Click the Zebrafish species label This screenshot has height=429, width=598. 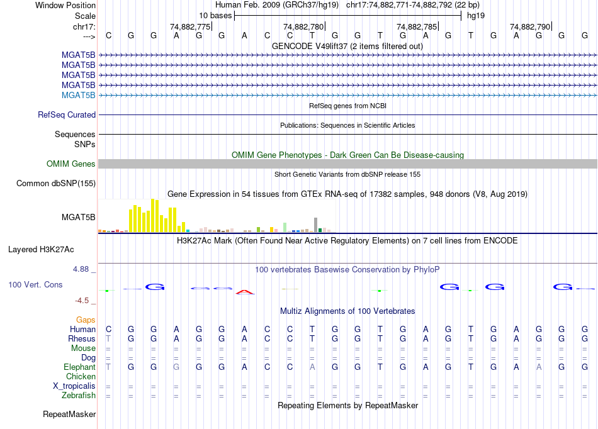pos(79,396)
